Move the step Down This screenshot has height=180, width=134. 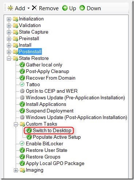[90, 8]
